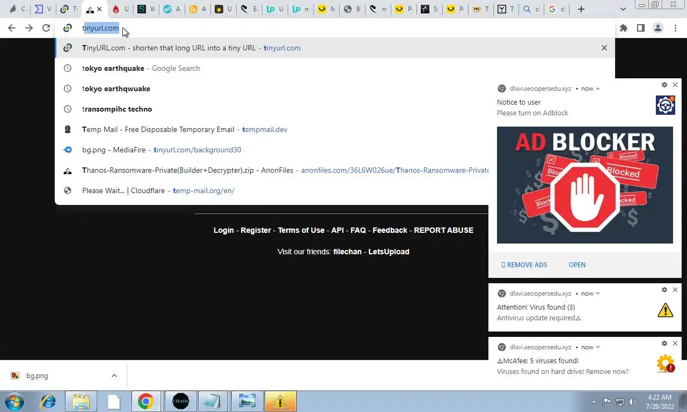Click the REPORT ABUSE link
The image size is (687, 412).
pos(443,230)
